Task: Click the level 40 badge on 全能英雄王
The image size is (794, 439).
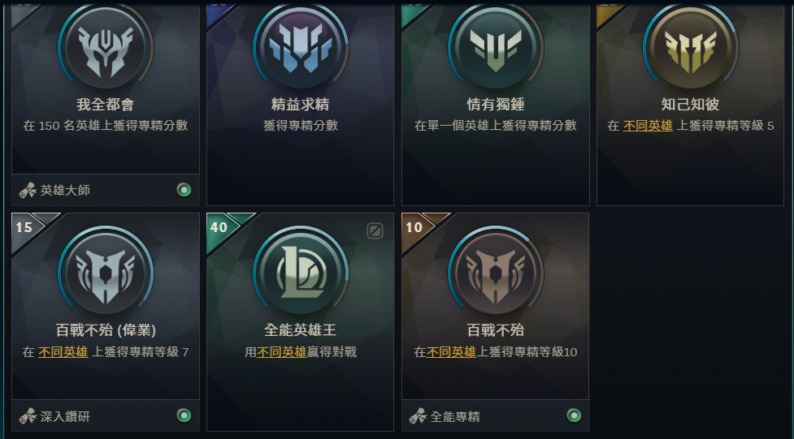Action: pos(219,227)
